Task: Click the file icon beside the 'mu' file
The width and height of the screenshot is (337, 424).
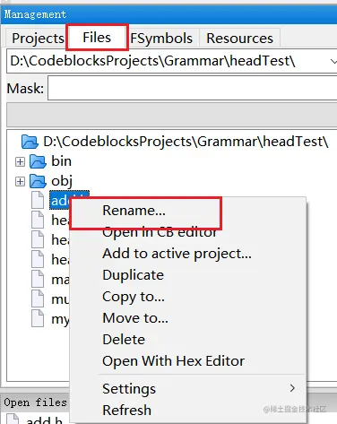Action: (x=38, y=299)
